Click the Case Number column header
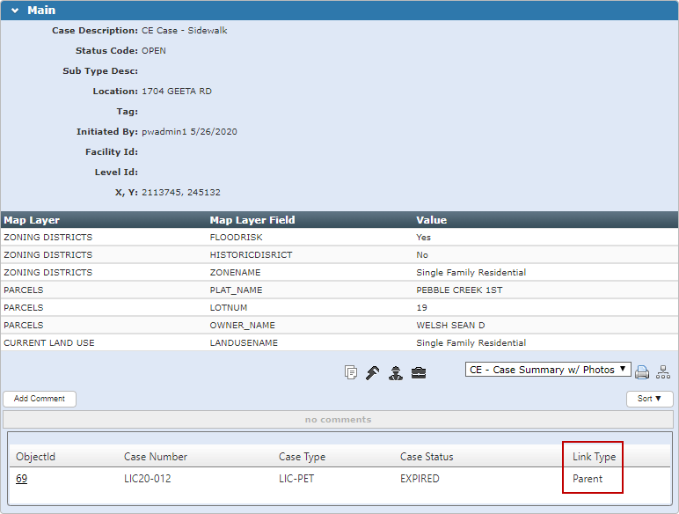 pyautogui.click(x=156, y=457)
